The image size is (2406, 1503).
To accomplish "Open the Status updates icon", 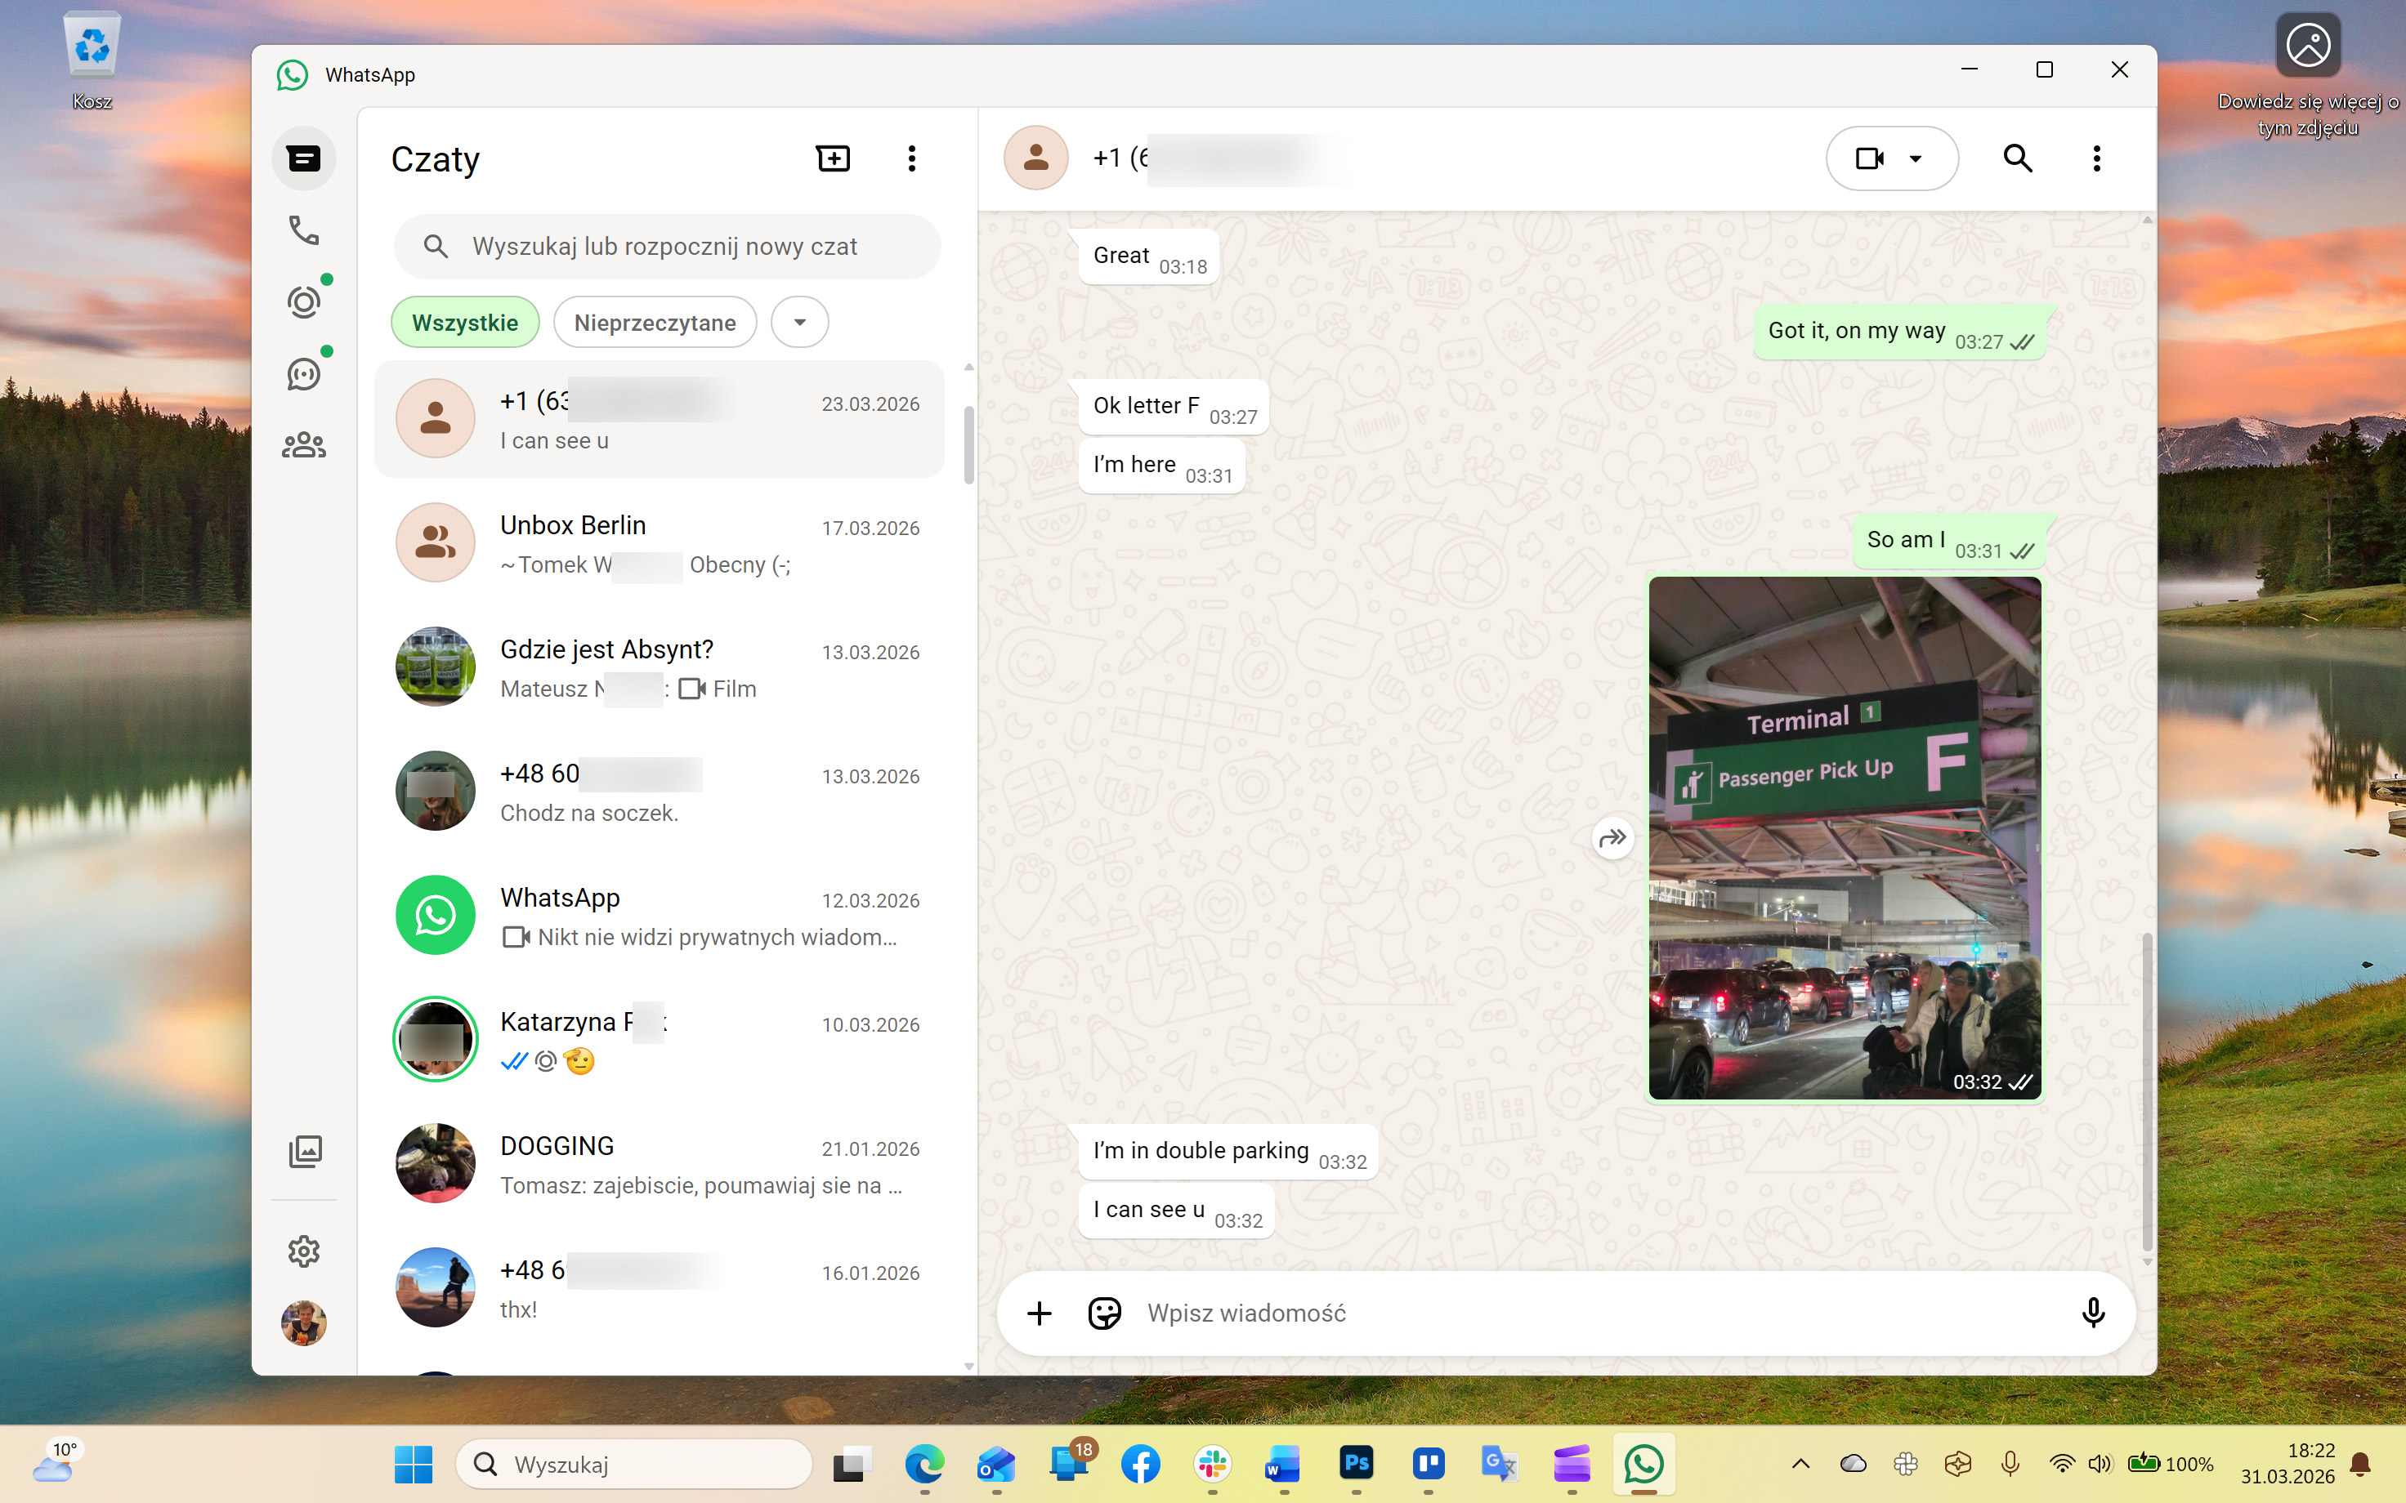I will [303, 302].
